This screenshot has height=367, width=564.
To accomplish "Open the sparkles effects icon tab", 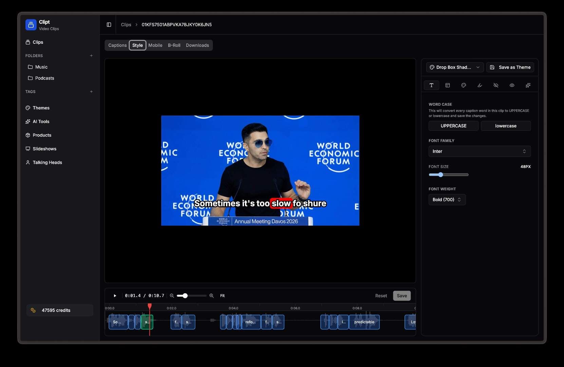I will (x=528, y=85).
